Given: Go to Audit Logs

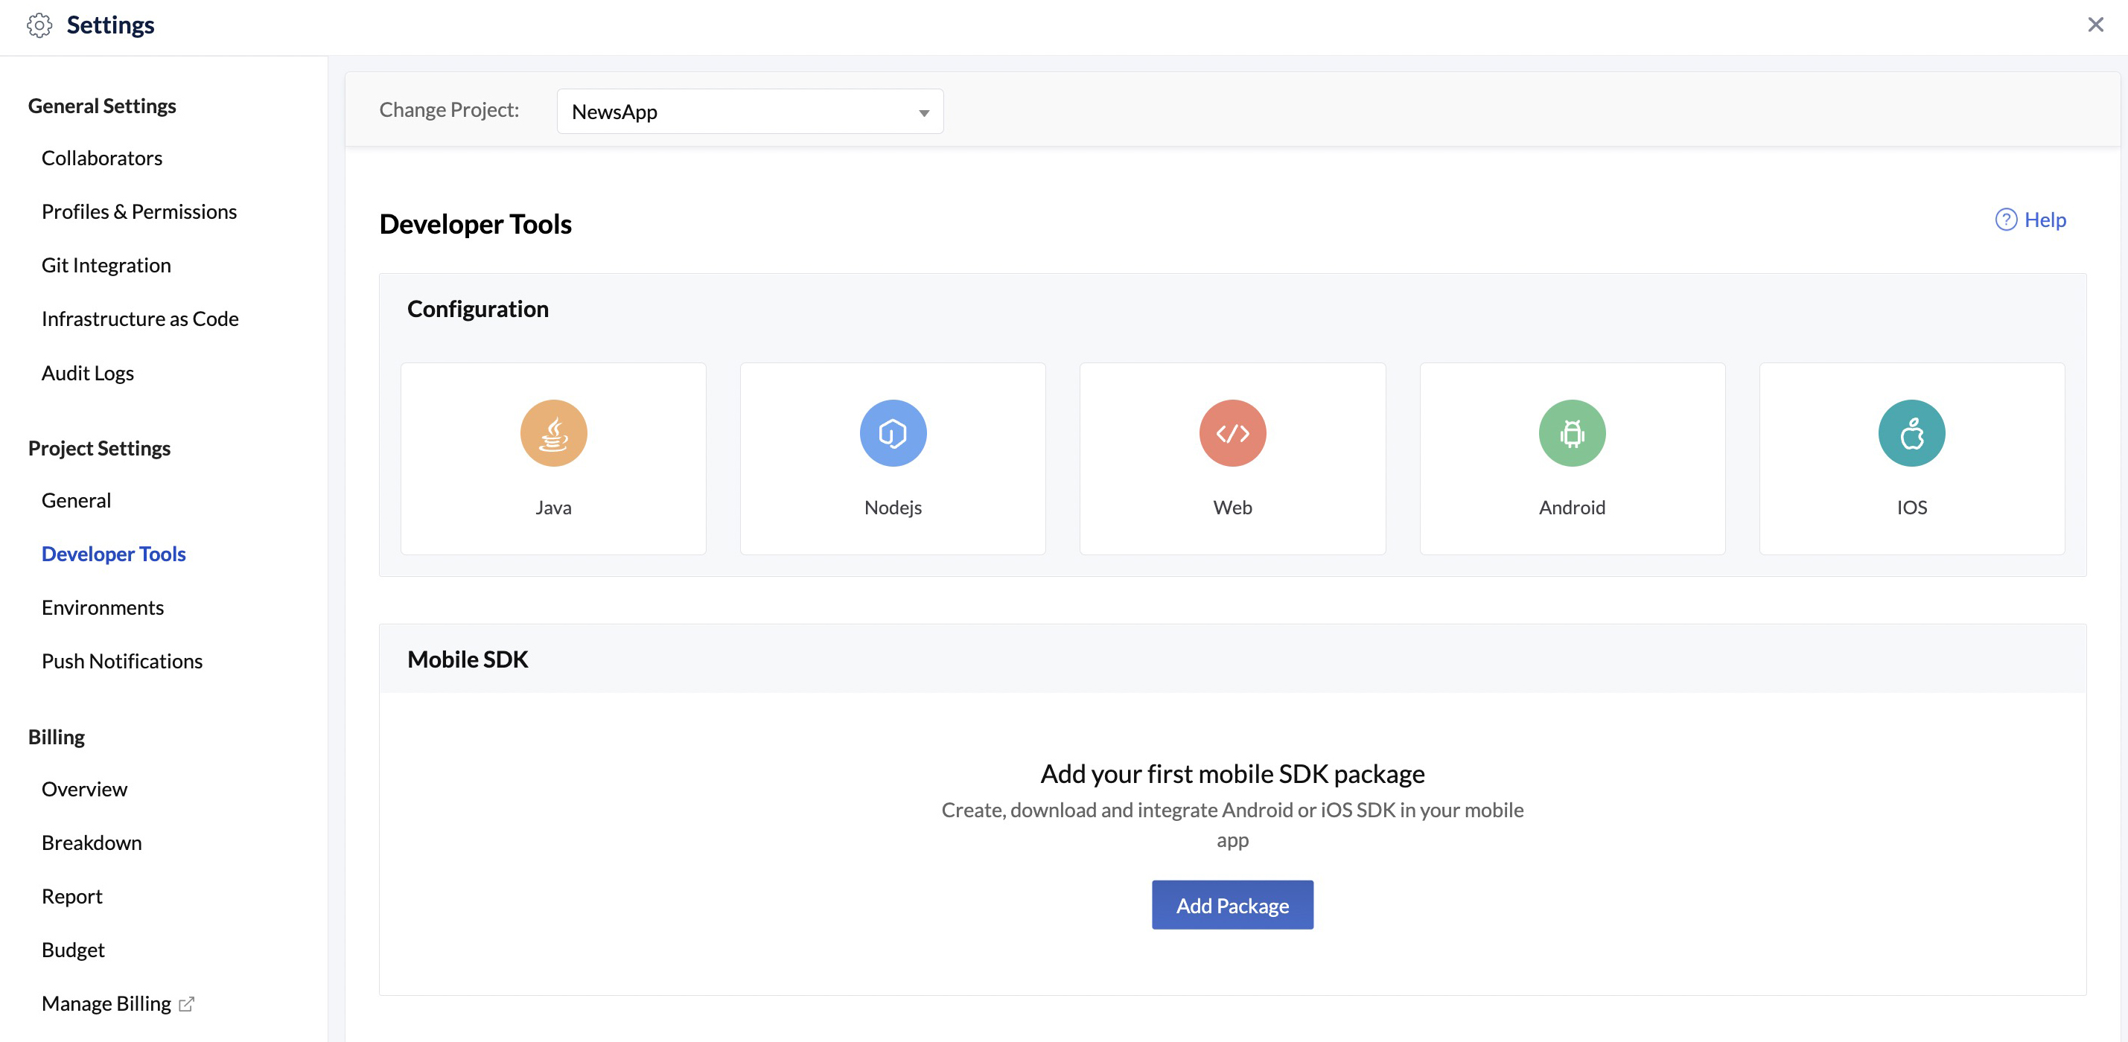Looking at the screenshot, I should (x=86, y=372).
